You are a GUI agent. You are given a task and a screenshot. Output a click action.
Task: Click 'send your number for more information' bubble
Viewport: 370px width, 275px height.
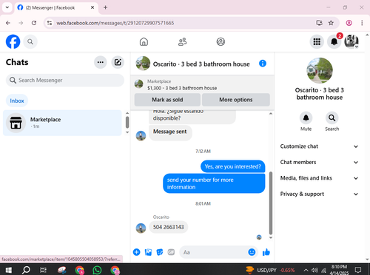pos(214,183)
